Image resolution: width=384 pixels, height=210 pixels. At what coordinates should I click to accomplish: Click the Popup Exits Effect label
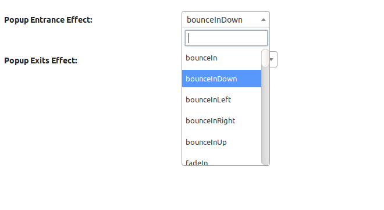click(x=41, y=60)
